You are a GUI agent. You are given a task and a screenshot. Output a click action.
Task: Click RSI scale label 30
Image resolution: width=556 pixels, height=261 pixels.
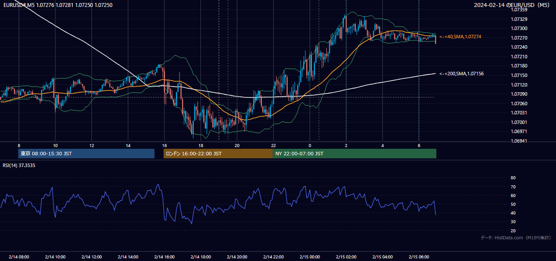pos(513,222)
